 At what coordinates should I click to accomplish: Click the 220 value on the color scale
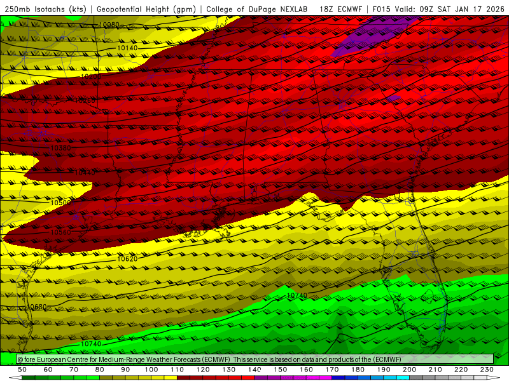(x=461, y=370)
